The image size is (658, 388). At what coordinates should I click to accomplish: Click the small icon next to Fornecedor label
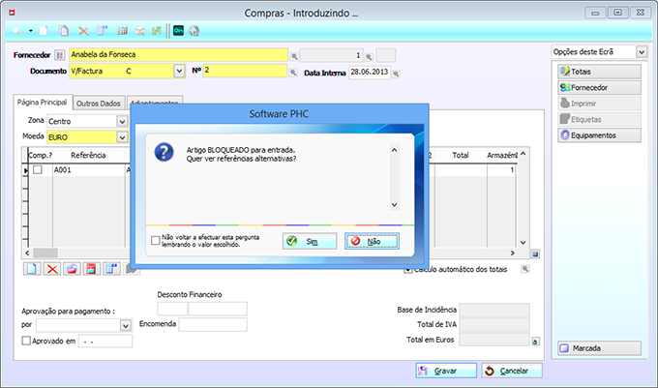pos(60,55)
